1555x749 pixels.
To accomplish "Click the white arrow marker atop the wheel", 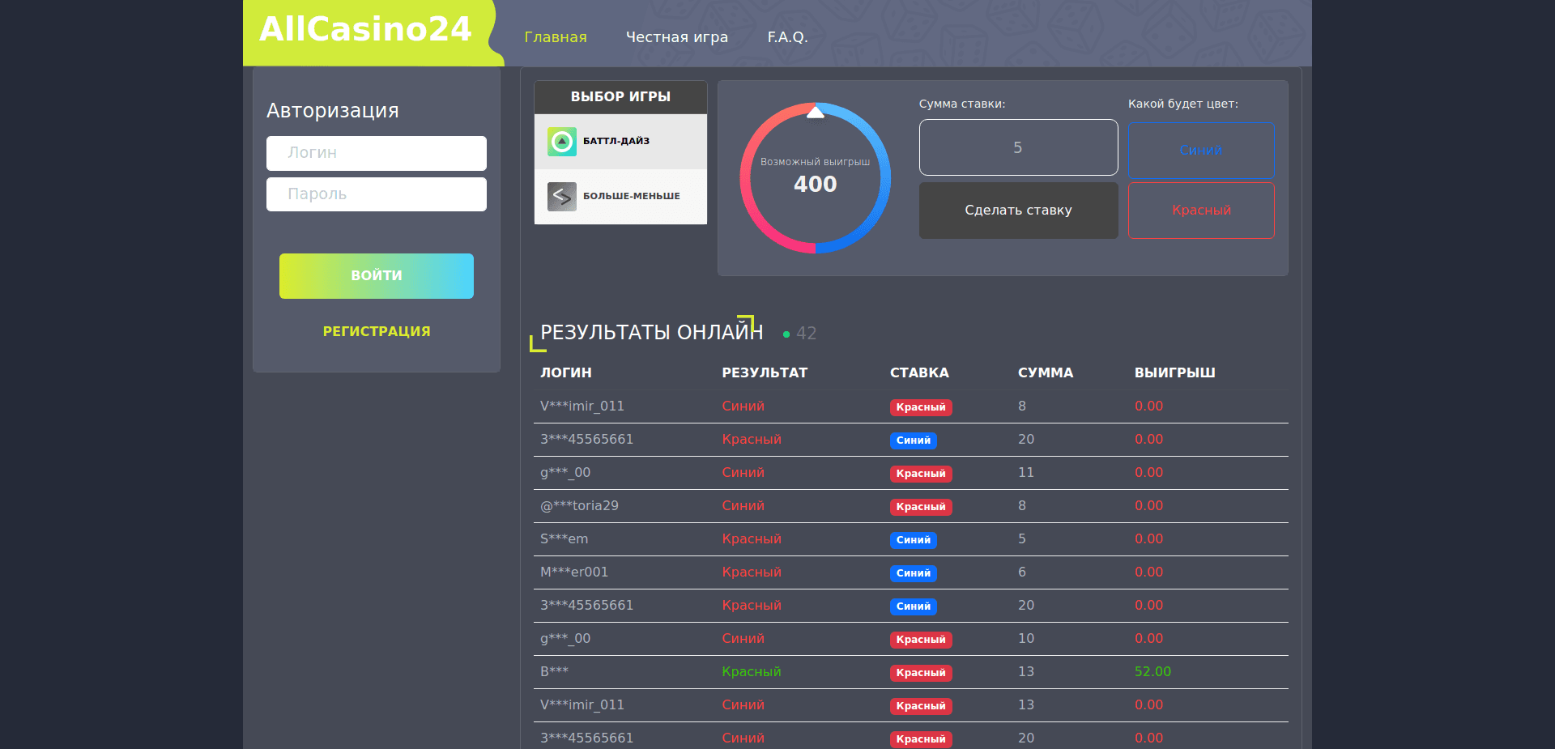I will tap(815, 112).
